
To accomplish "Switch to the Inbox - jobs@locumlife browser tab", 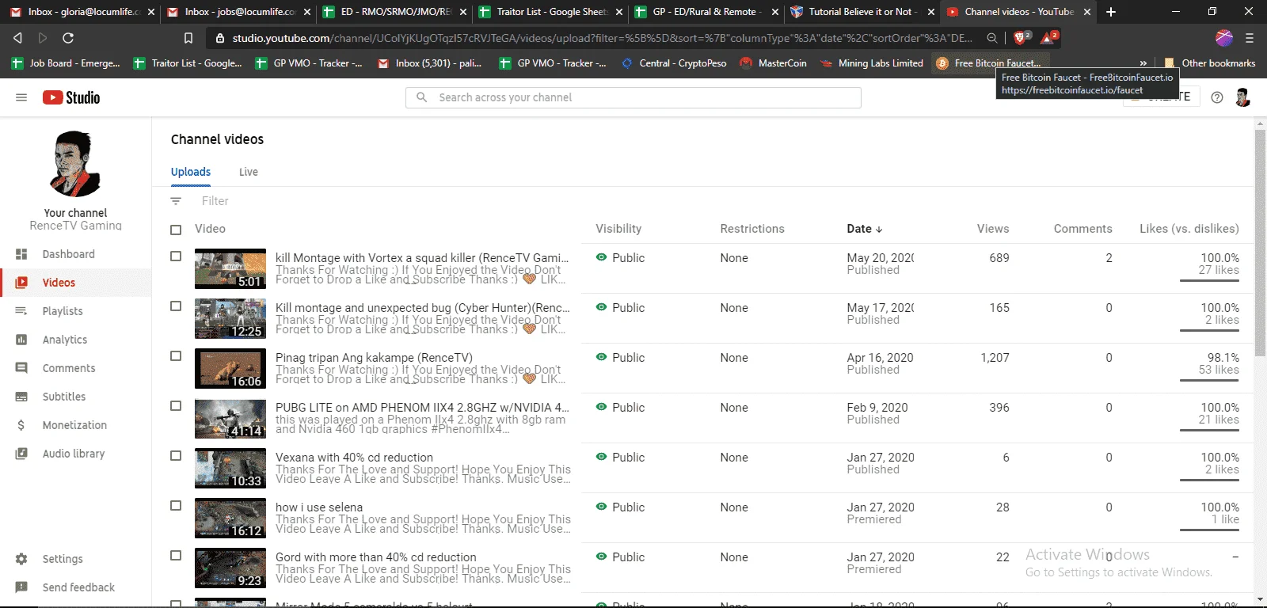I will (x=237, y=12).
